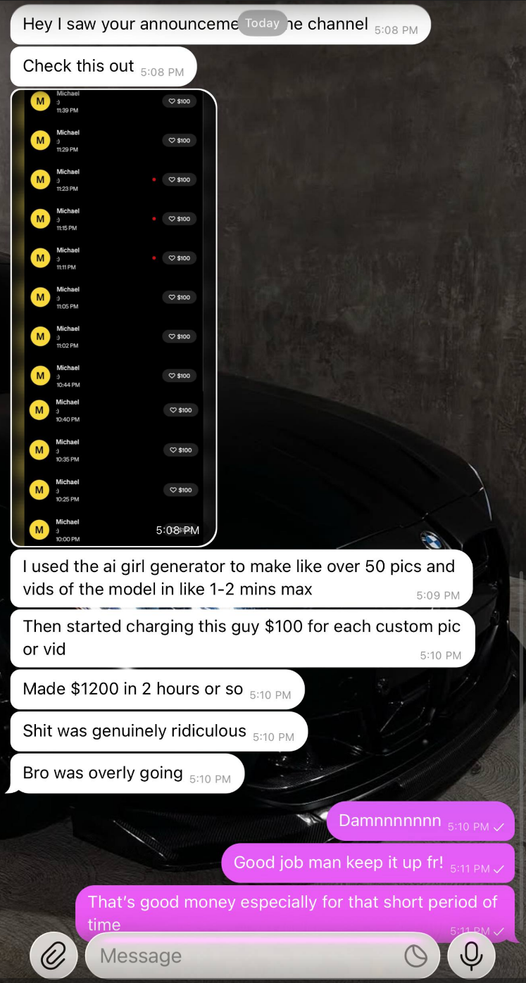526x983 pixels.
Task: Tap the "Bro was overly going" message
Action: coord(127,773)
